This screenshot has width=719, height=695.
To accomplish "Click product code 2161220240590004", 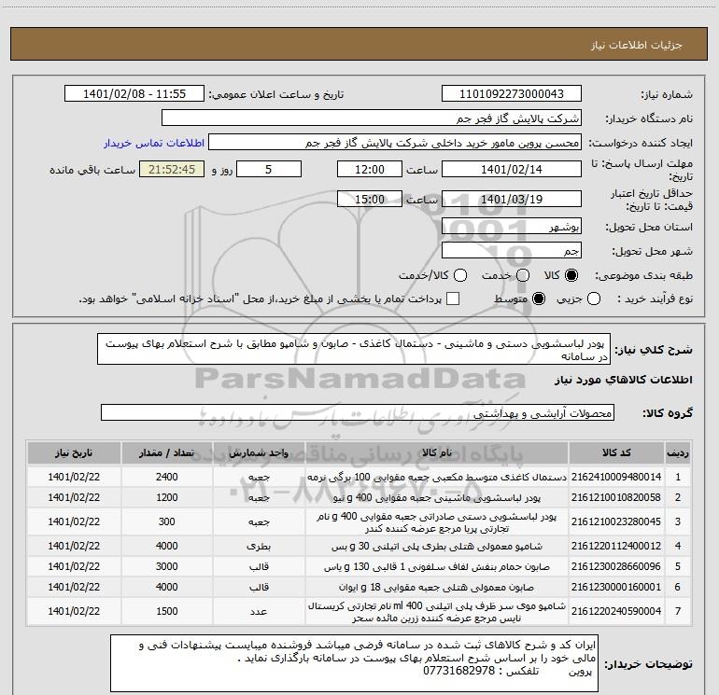I will [x=616, y=611].
